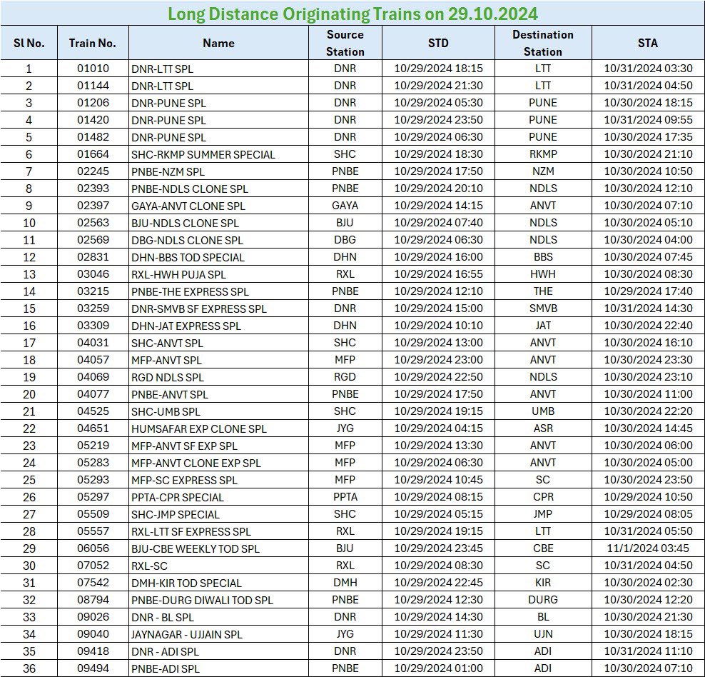
Task: Select the "Sl No." column header
Action: point(29,43)
